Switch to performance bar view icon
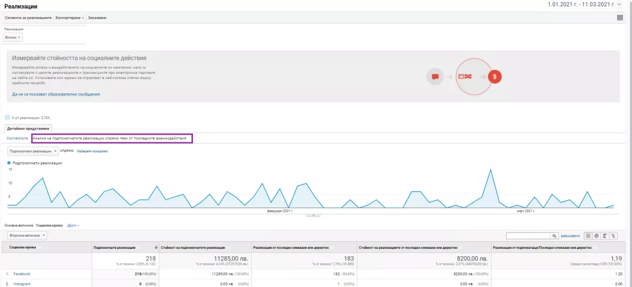 (605, 236)
